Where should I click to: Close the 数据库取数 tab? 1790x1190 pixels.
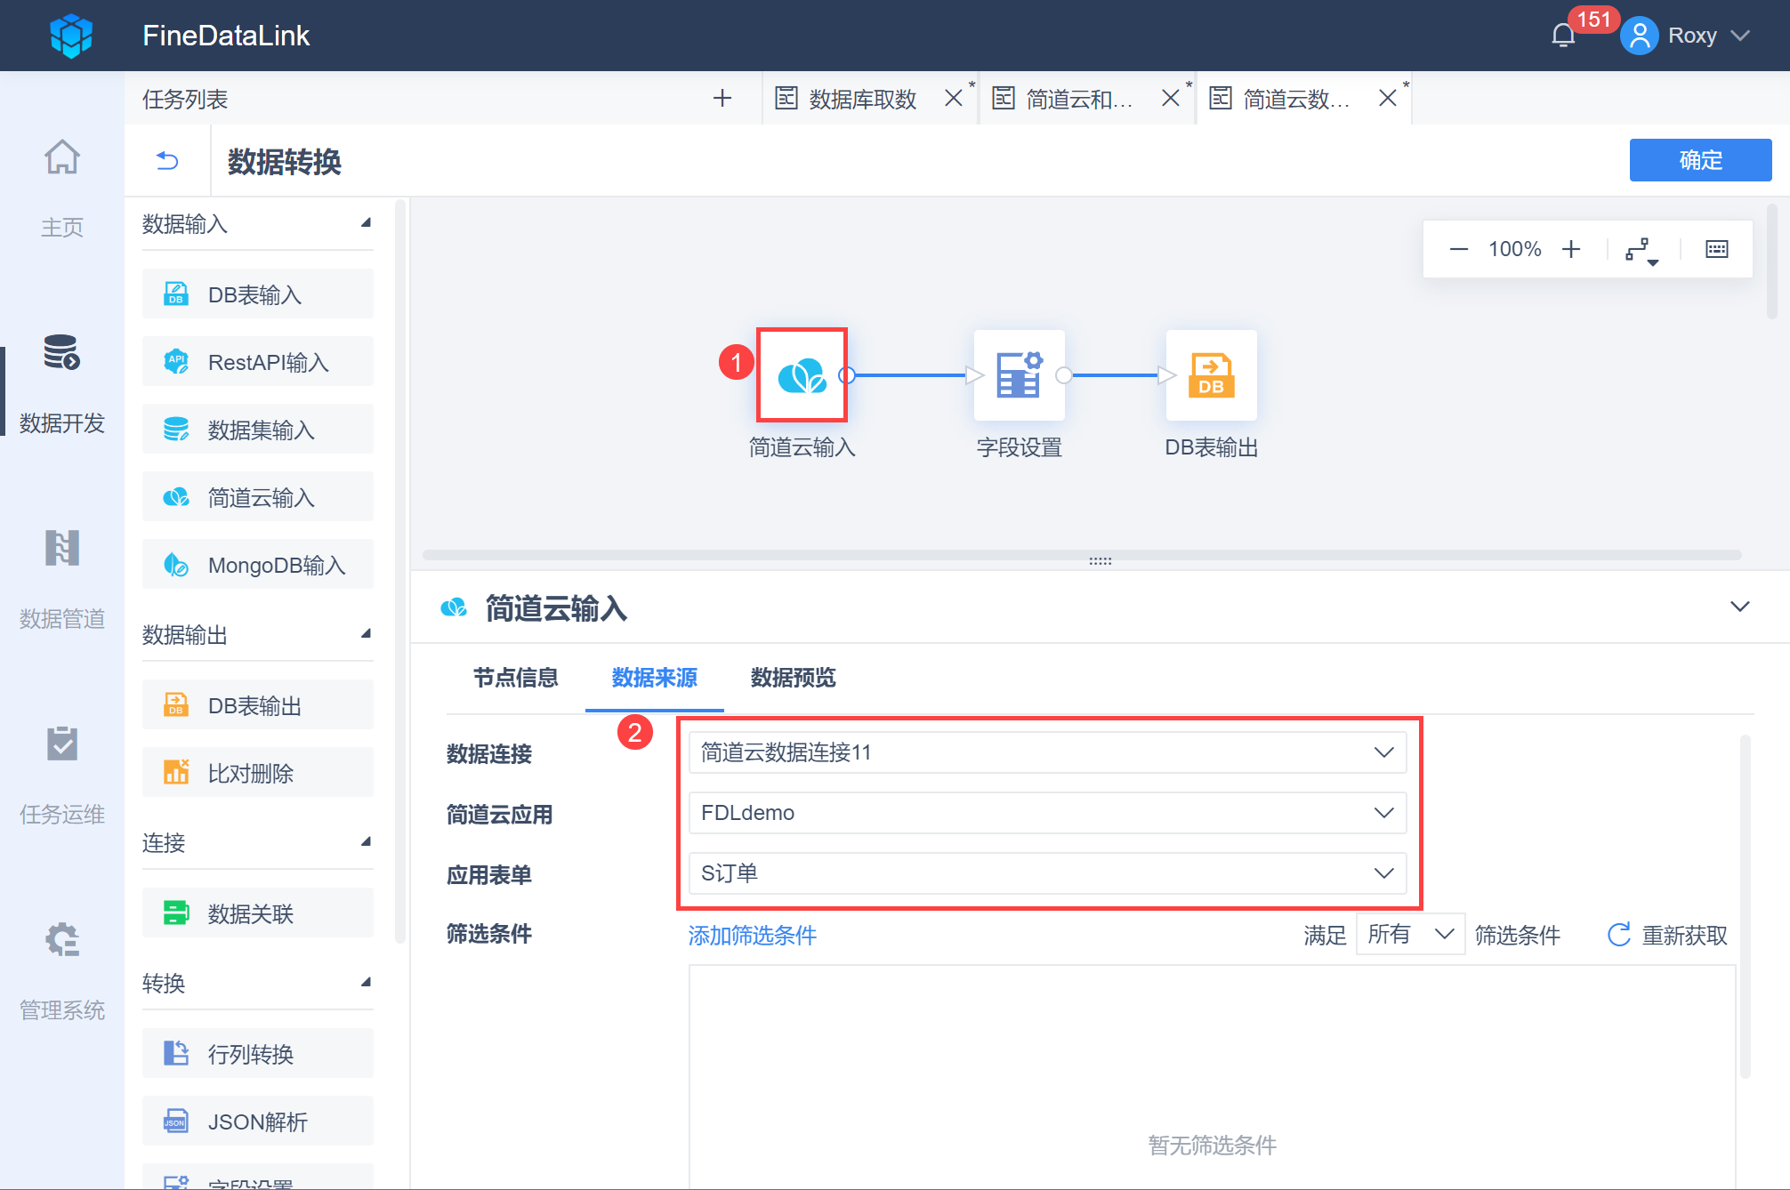pyautogui.click(x=954, y=98)
